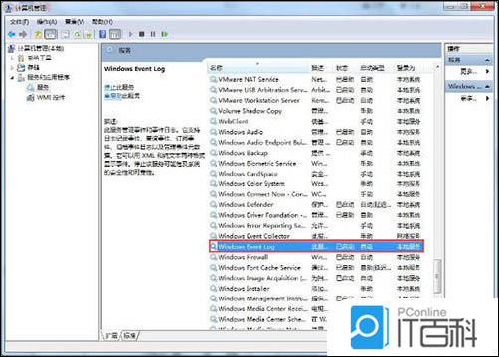The height and width of the screenshot is (357, 499).
Task: Click the scroll up arrow of the services list
Action: click(x=437, y=67)
